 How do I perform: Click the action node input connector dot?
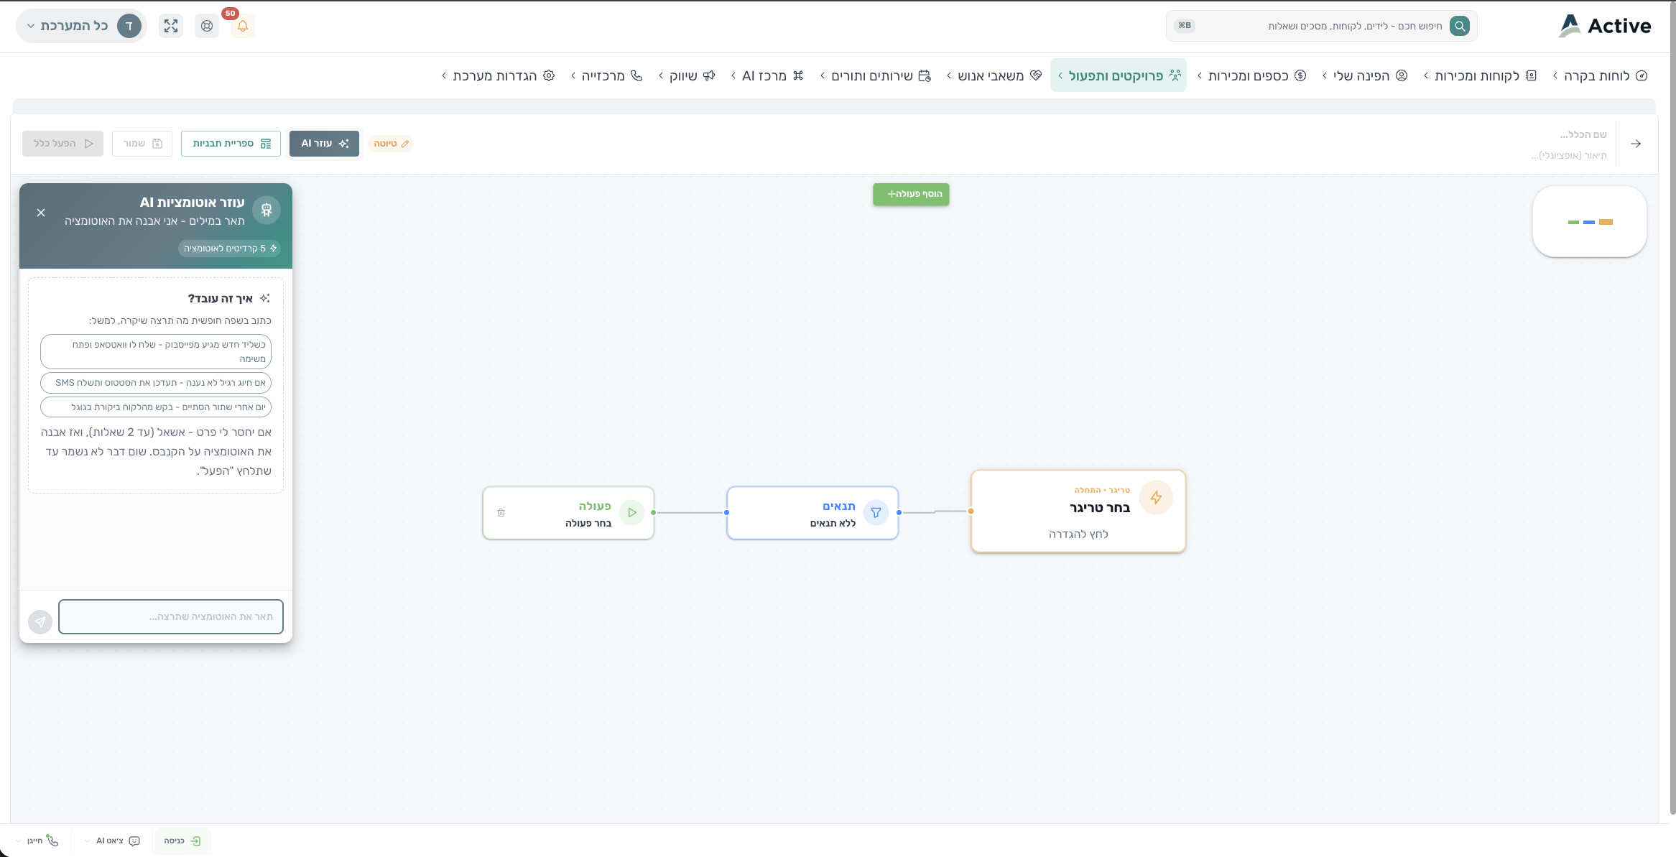coord(654,513)
